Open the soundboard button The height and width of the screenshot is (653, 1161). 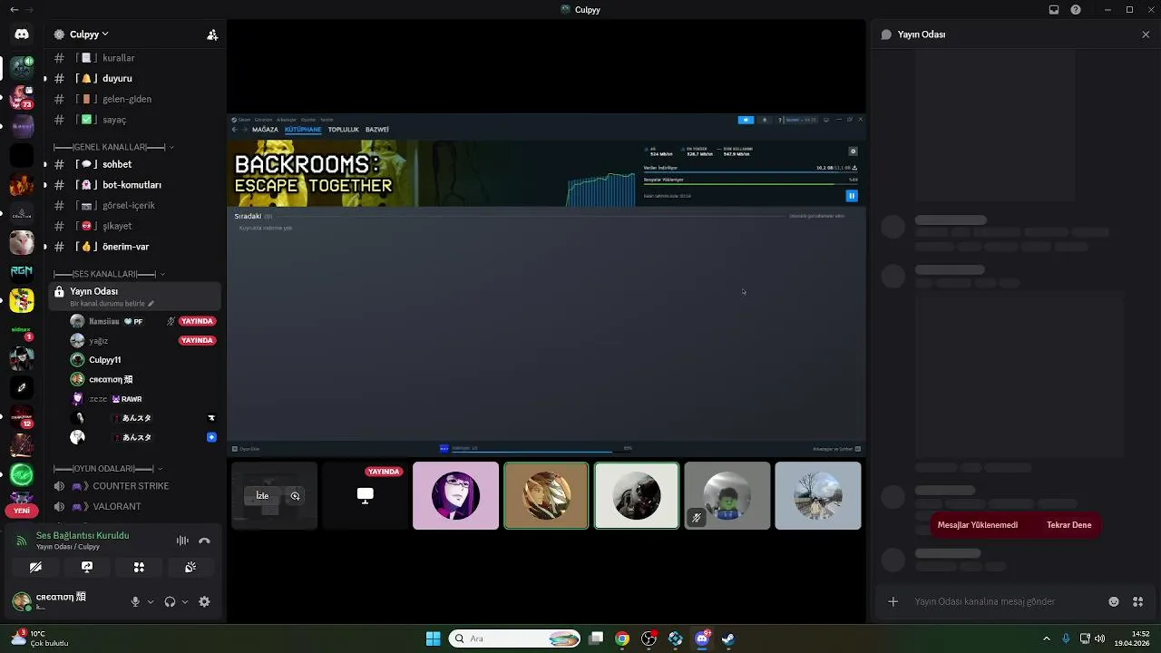pos(190,567)
